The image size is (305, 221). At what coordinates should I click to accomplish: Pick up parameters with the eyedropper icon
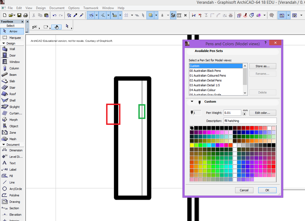click(x=75, y=15)
